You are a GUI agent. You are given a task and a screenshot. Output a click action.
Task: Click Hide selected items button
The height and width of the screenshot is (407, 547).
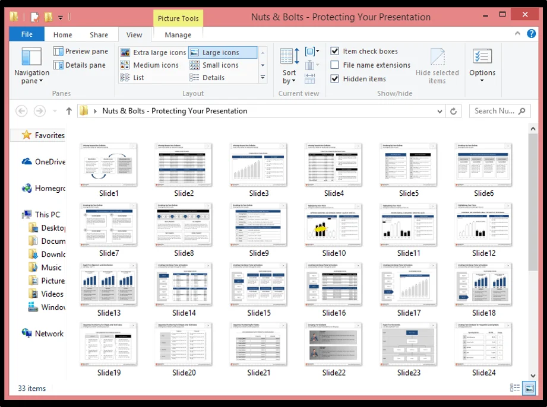(437, 66)
